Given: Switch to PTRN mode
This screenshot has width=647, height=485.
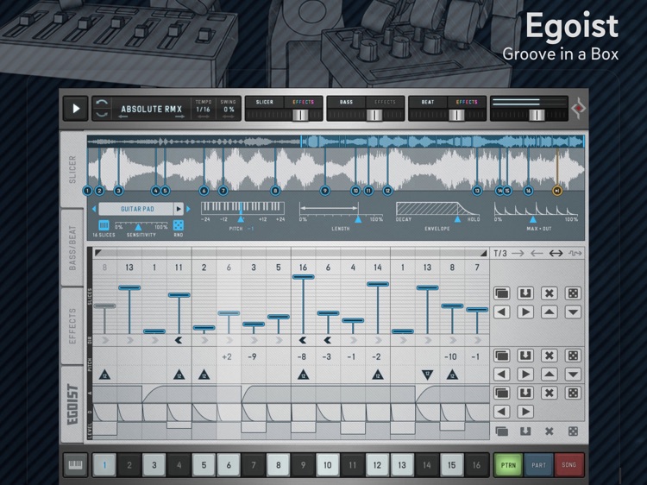Looking at the screenshot, I should 508,465.
